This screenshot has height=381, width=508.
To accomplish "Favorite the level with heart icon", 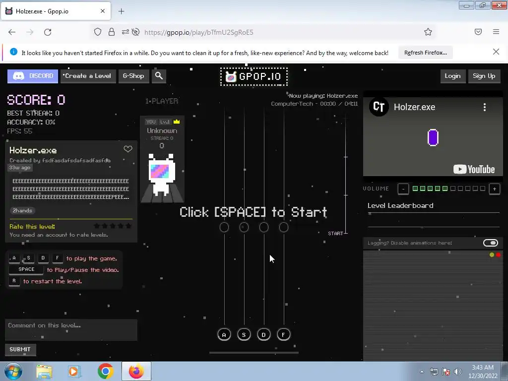I will (128, 149).
